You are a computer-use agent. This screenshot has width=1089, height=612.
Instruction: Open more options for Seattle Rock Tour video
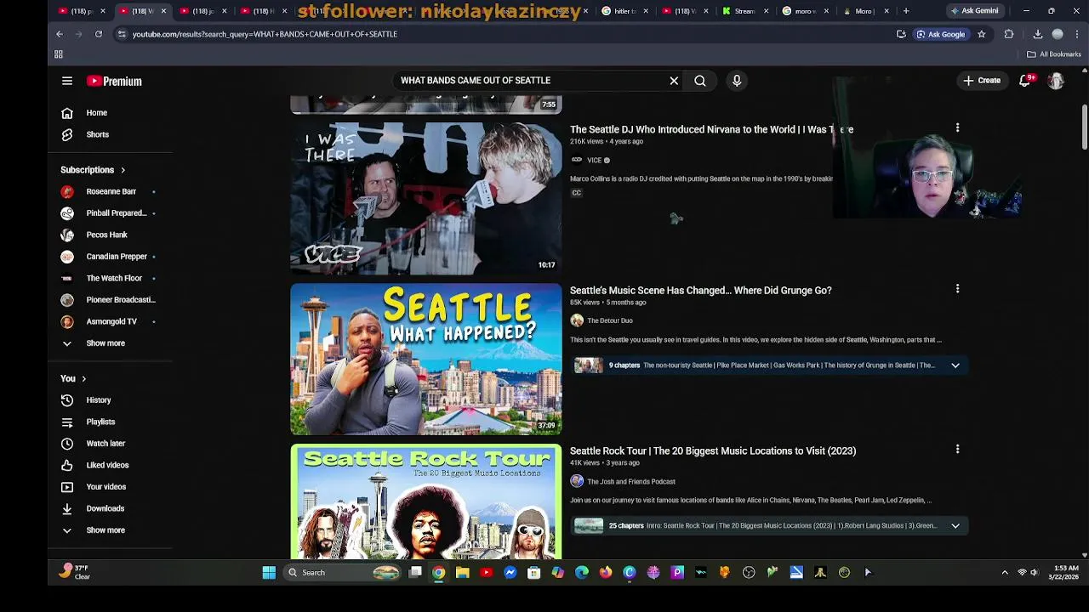[957, 450]
